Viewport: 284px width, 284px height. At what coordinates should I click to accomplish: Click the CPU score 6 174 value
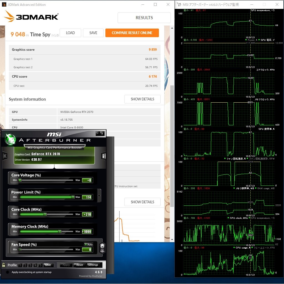153,77
